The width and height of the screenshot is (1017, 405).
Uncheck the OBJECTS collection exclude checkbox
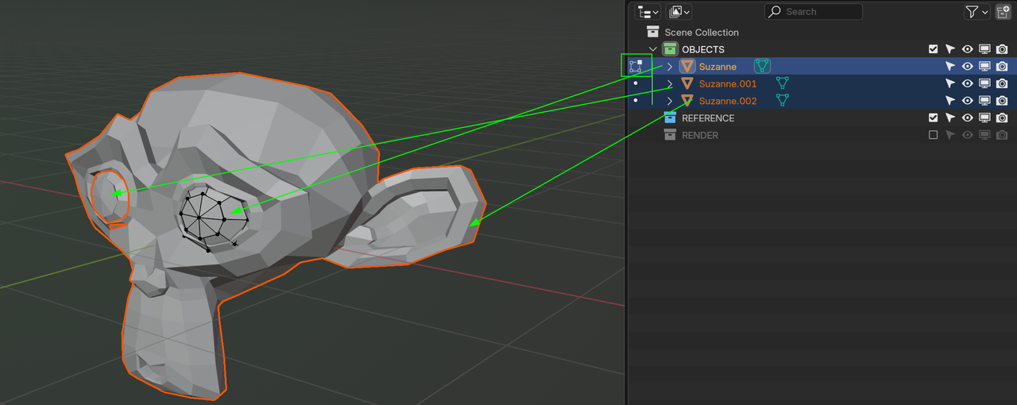[933, 49]
